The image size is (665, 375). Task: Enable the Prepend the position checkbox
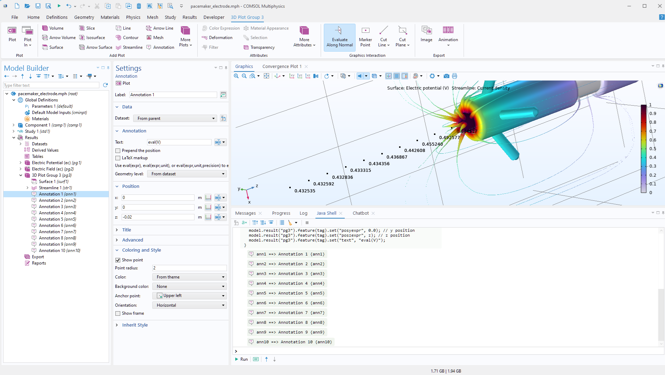click(x=118, y=151)
